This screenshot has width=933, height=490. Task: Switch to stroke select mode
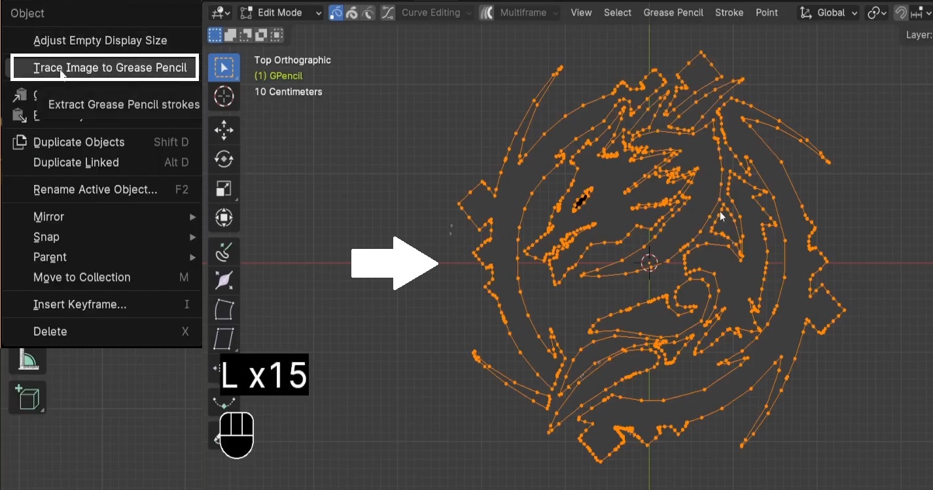(351, 12)
